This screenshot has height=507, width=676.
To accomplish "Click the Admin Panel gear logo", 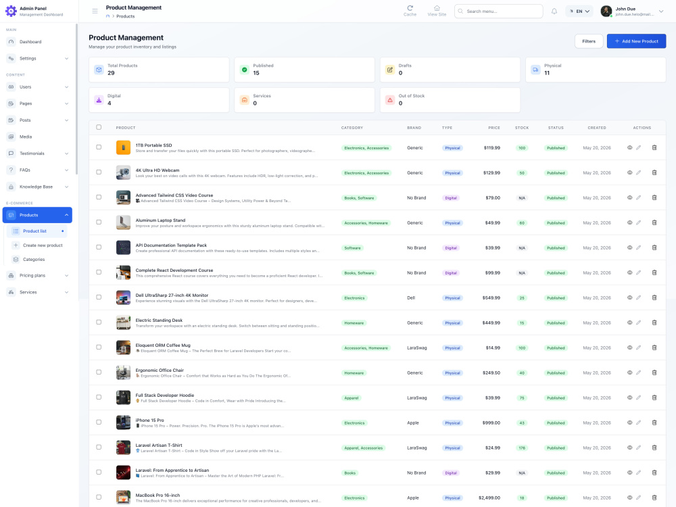I will tap(11, 11).
